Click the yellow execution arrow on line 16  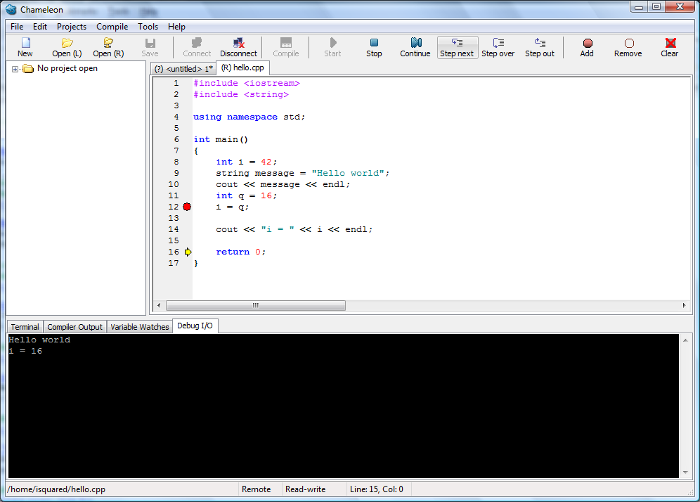point(188,252)
